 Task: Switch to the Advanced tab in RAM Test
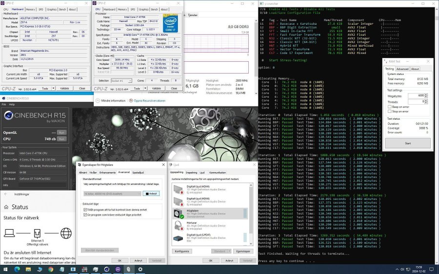[402, 69]
